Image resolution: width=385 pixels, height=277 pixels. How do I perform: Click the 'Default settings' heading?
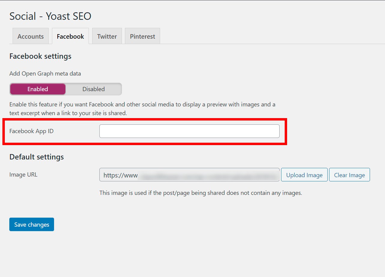37,157
